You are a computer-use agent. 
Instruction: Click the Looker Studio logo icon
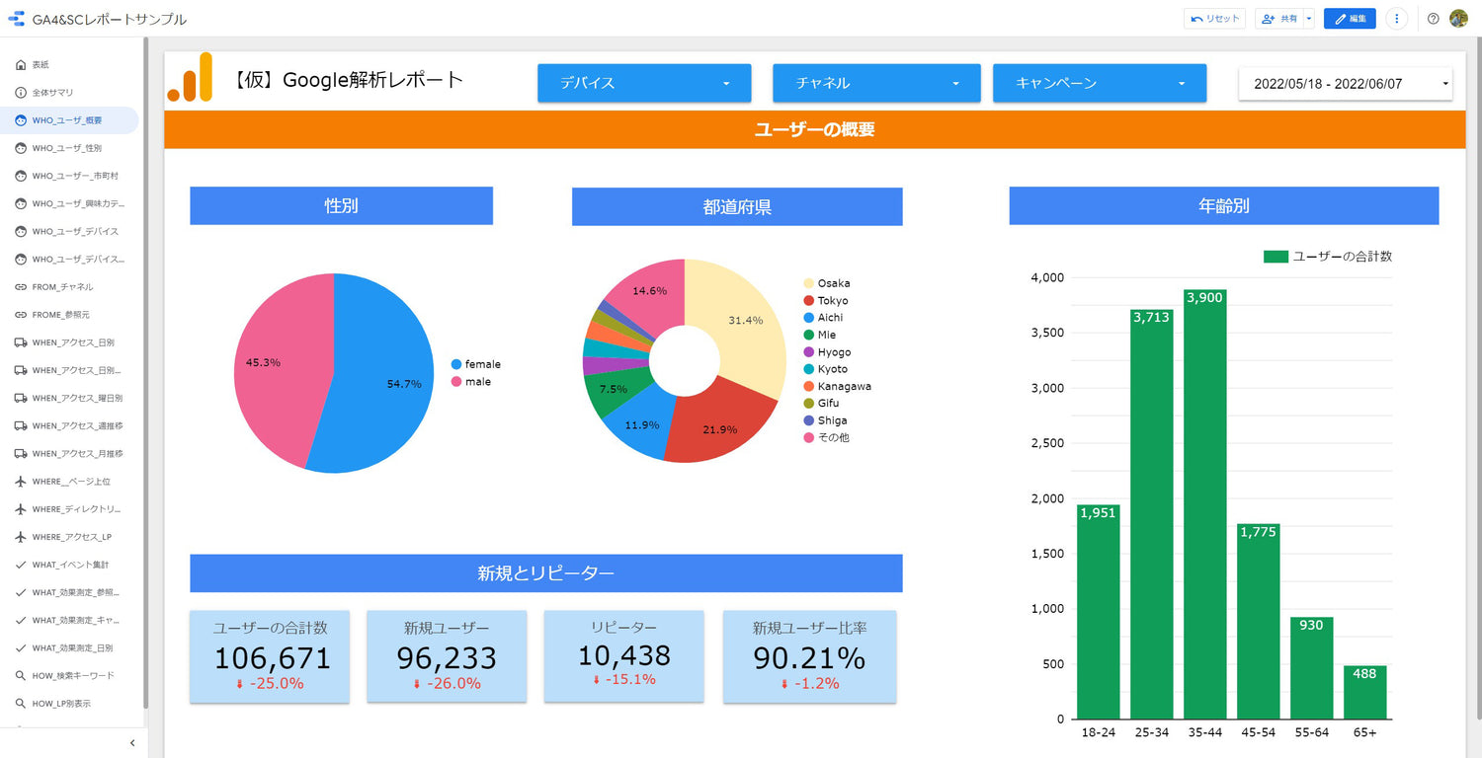click(x=17, y=19)
